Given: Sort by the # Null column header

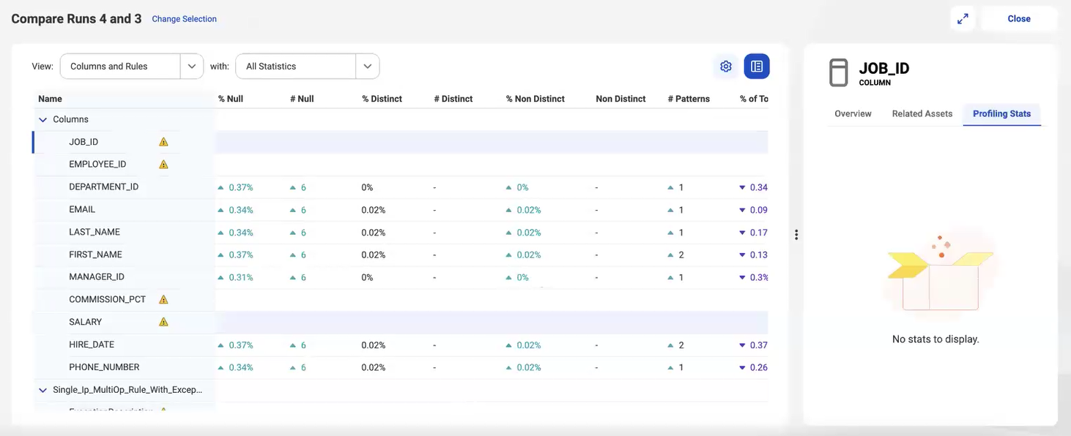Looking at the screenshot, I should 302,99.
